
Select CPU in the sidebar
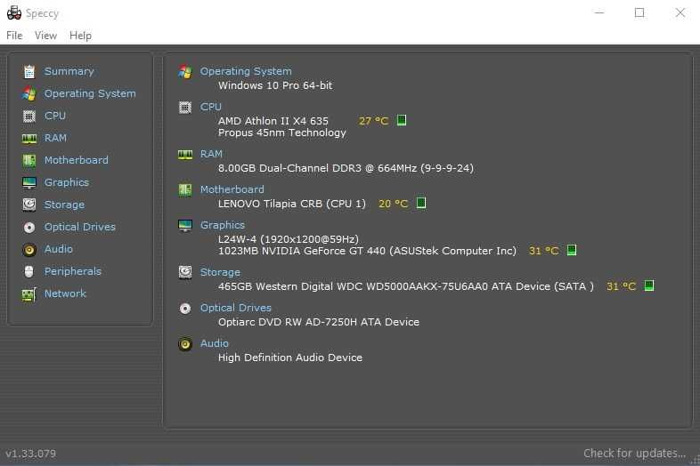pyautogui.click(x=55, y=116)
